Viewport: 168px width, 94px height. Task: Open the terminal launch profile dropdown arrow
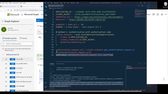point(141,64)
